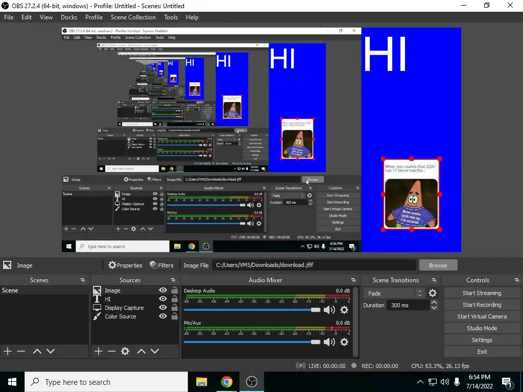The image size is (523, 392).
Task: Decrease transition duration with down arrow
Action: coord(434,308)
